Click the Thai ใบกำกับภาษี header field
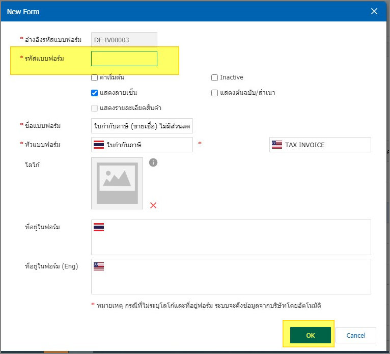 148,145
